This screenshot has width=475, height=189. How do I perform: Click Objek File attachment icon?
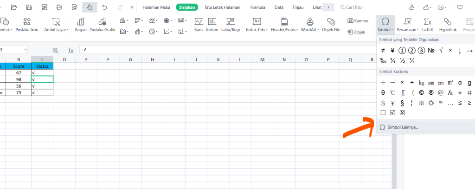tap(331, 24)
